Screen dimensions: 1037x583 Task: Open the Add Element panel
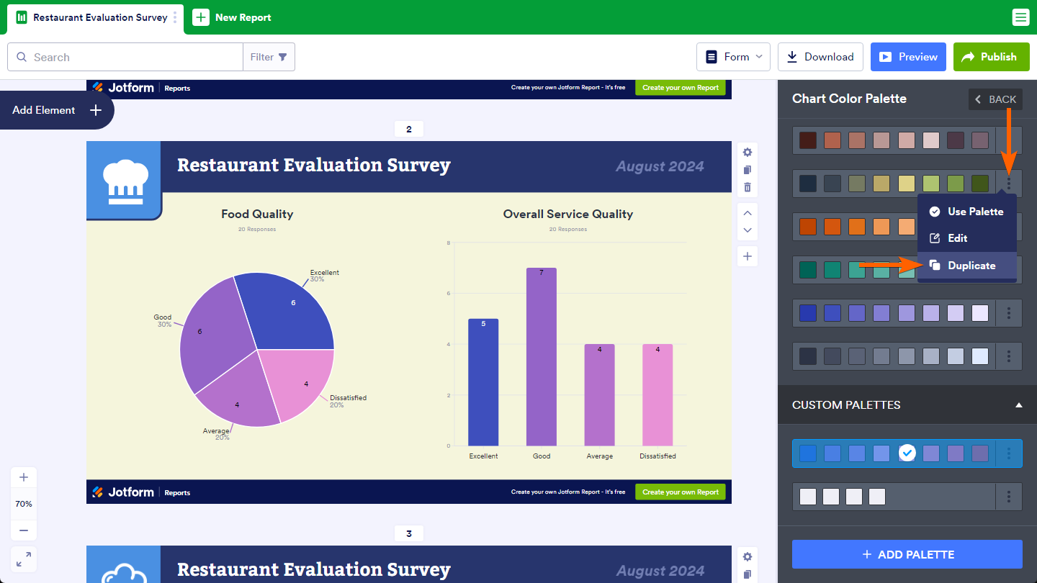57,110
